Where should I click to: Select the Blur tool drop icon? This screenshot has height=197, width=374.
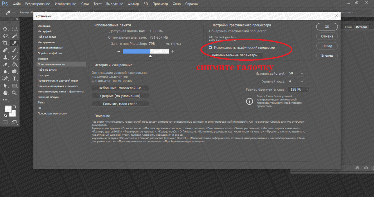[5, 71]
